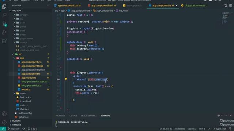Change encoding via UTF-8 status item
This screenshot has width=234, height=131.
click(202, 129)
